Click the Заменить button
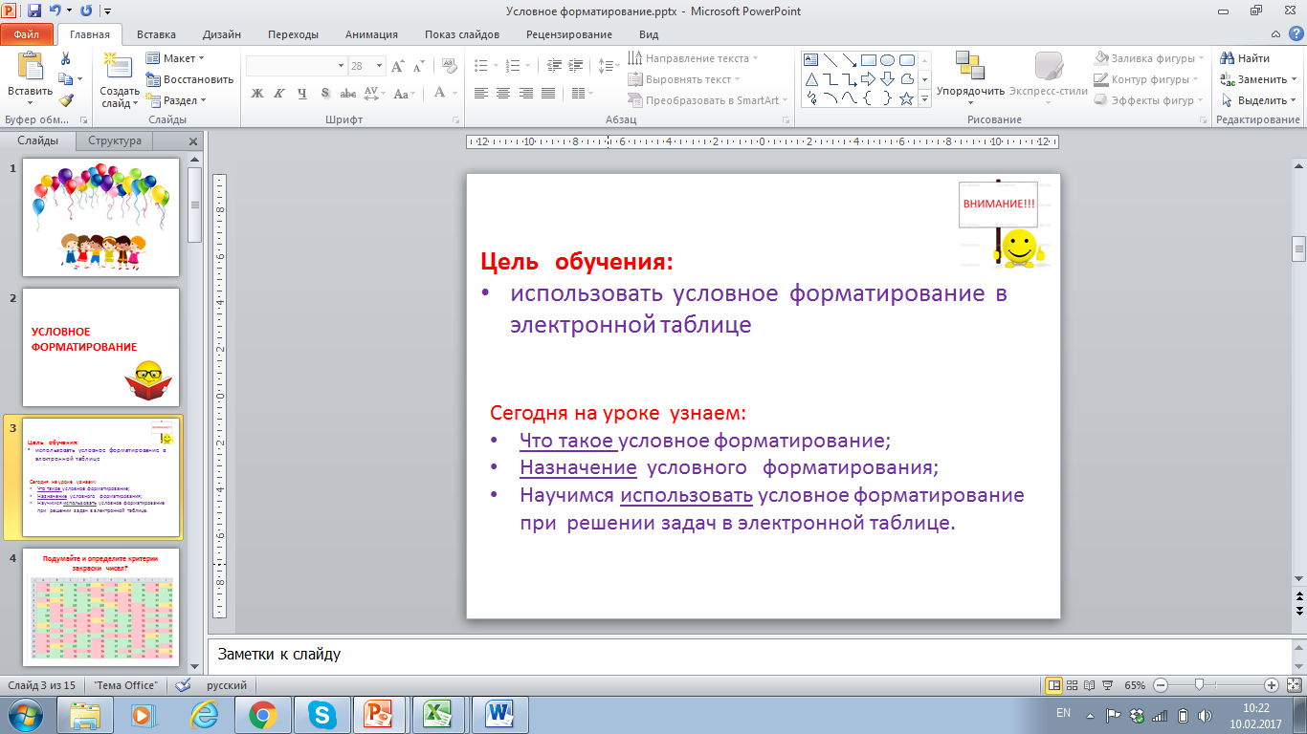The height and width of the screenshot is (734, 1307). 1255,79
